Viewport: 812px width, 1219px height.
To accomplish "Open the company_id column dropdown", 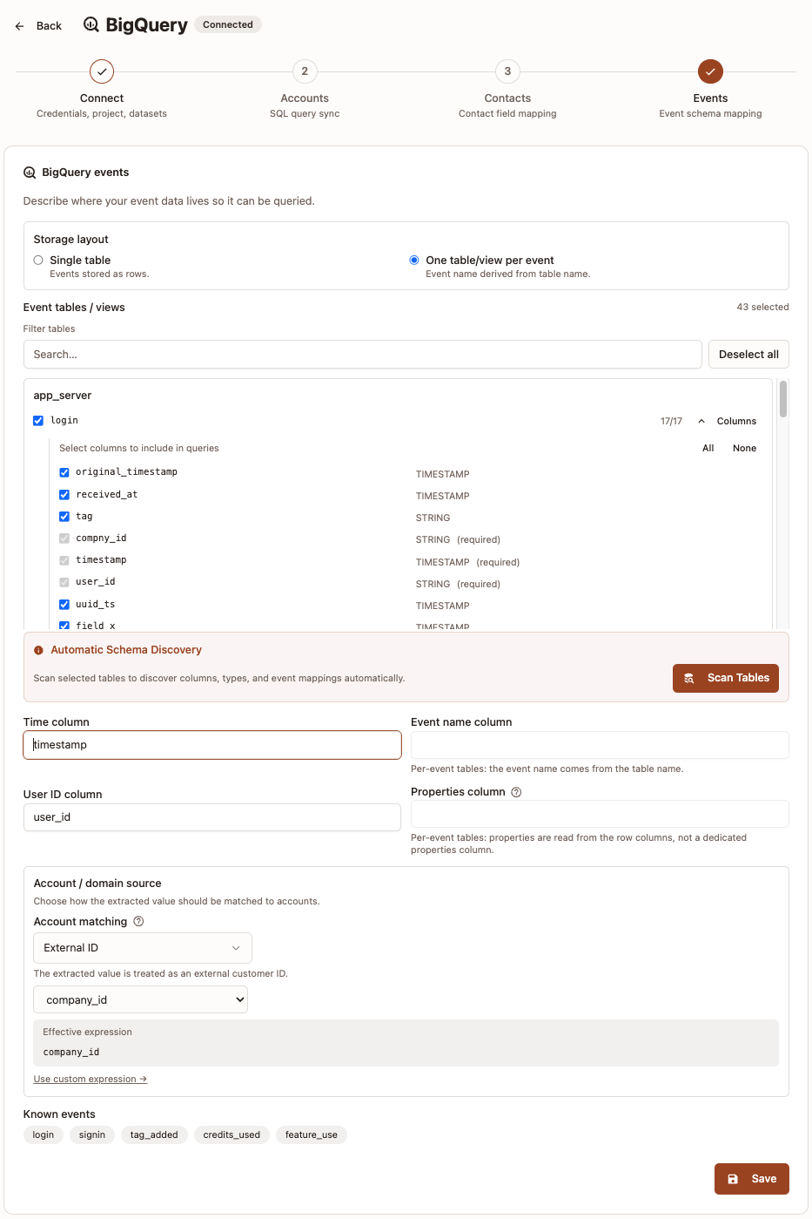I will (140, 999).
